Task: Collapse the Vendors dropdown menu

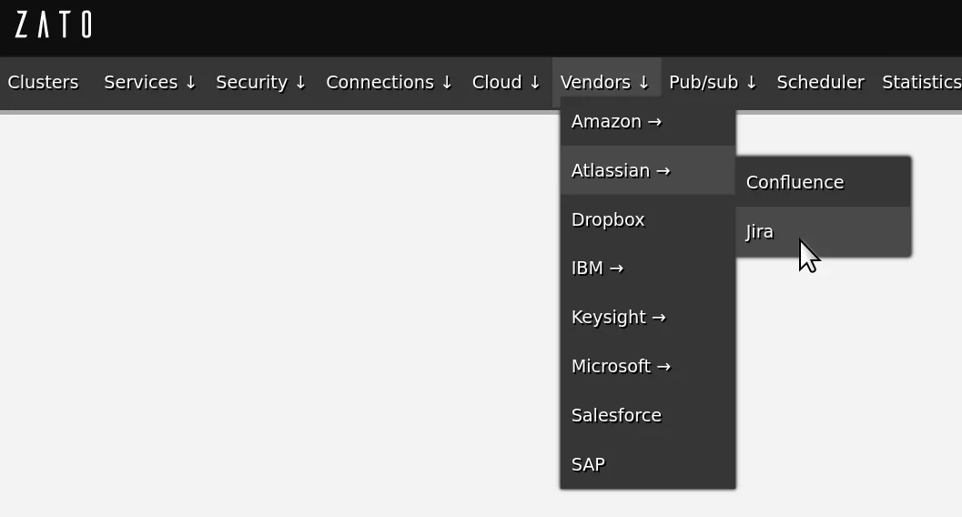Action: pos(605,83)
